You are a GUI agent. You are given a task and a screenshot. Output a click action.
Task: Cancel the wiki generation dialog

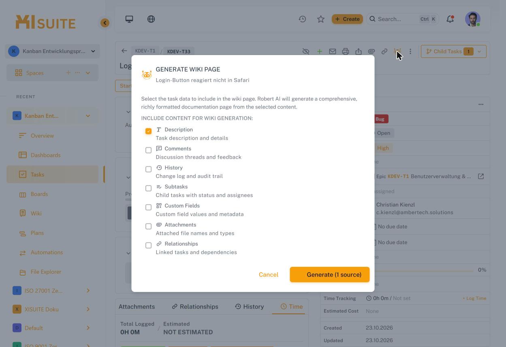[x=269, y=275]
